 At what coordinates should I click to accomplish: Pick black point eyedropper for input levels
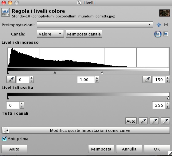click(x=11, y=80)
